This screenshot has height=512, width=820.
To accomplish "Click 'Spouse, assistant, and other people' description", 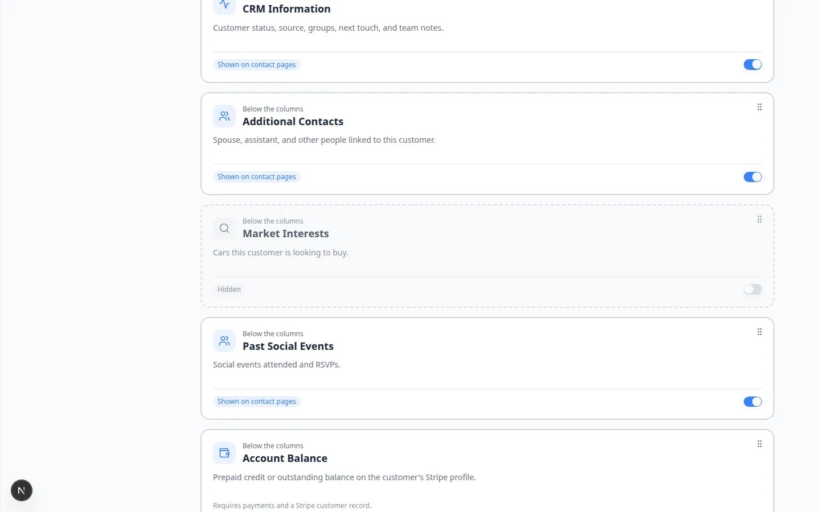I will [324, 140].
